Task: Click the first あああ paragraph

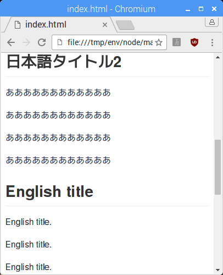Action: [58, 92]
